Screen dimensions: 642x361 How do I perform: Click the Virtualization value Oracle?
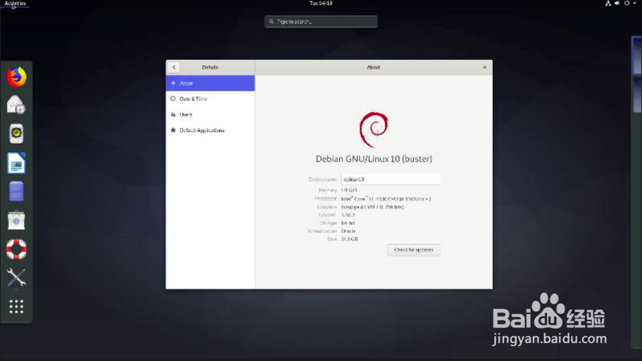tap(348, 231)
